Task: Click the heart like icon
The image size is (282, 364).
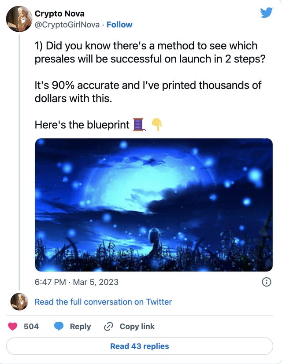Action: tap(13, 326)
